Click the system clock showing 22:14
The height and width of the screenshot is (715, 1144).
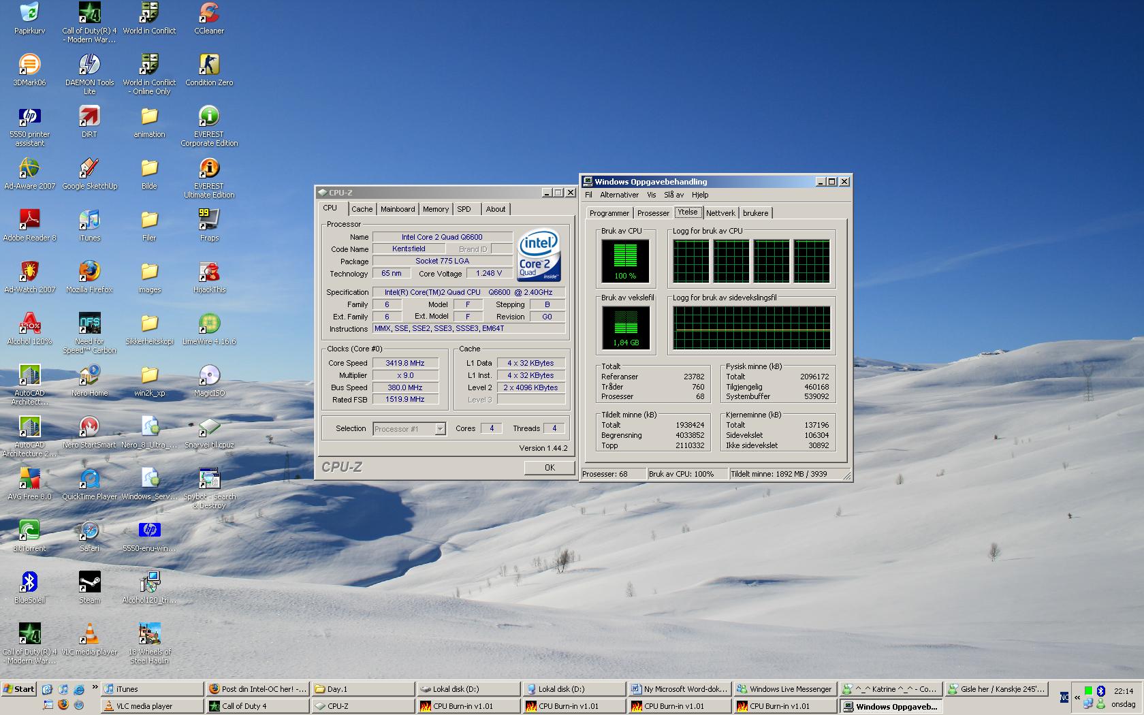point(1124,691)
